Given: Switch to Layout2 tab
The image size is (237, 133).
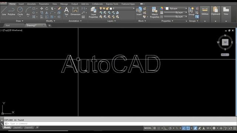Looking at the screenshot, I should (29, 127).
